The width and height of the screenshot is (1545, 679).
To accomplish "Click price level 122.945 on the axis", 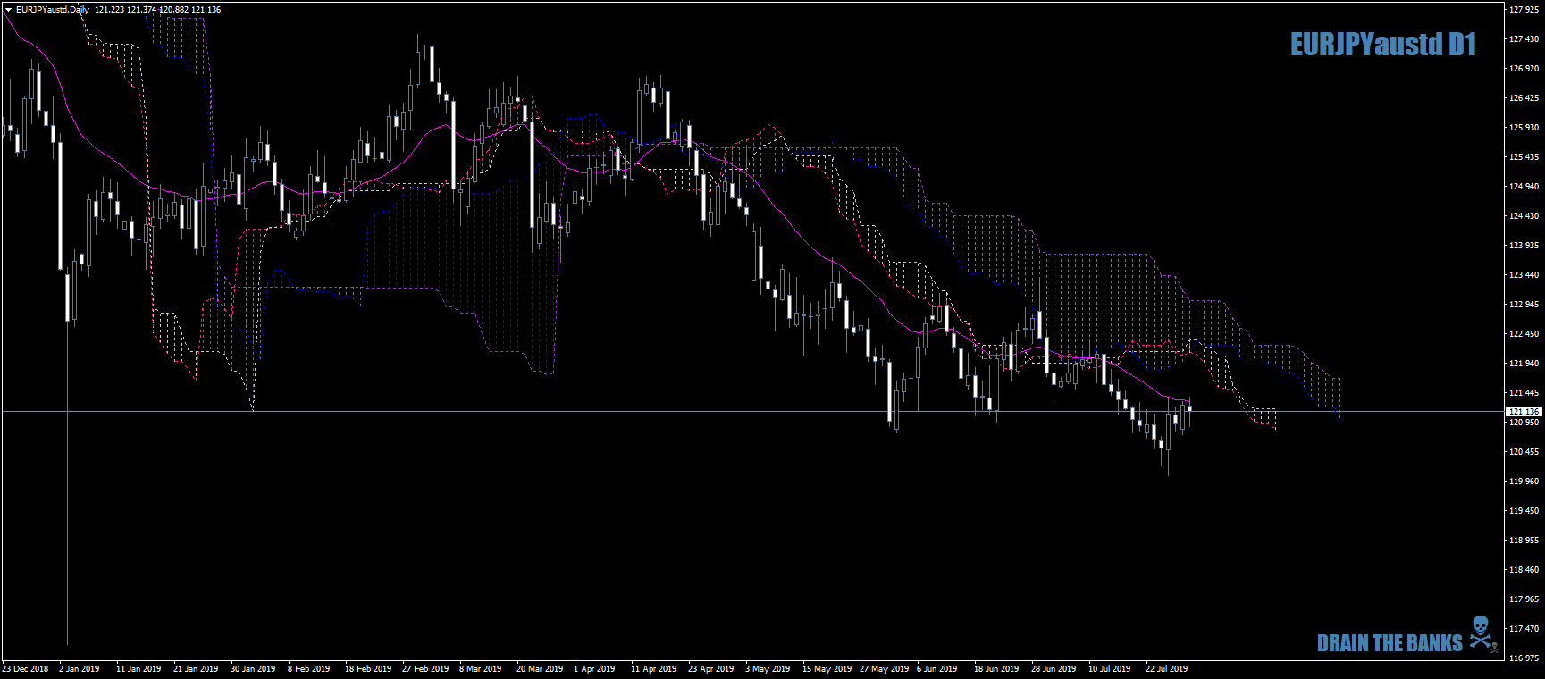I will coord(1524,305).
